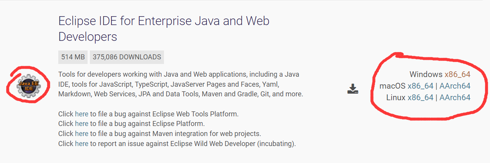The width and height of the screenshot is (490, 163).
Task: Download the Linux x86_64 package
Action: click(x=420, y=97)
